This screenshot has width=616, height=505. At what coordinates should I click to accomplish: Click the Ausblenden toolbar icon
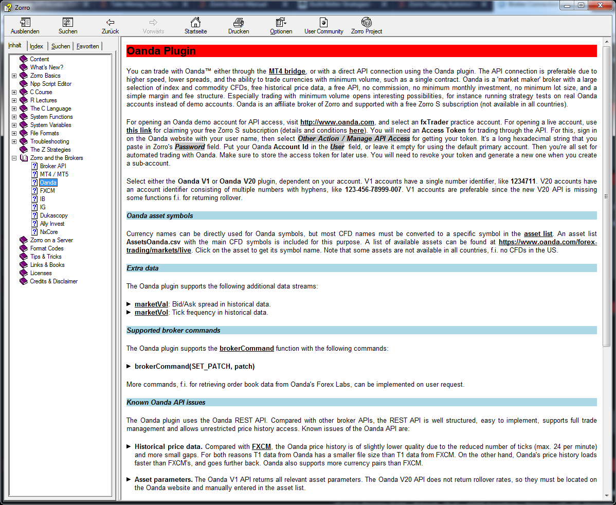(25, 23)
